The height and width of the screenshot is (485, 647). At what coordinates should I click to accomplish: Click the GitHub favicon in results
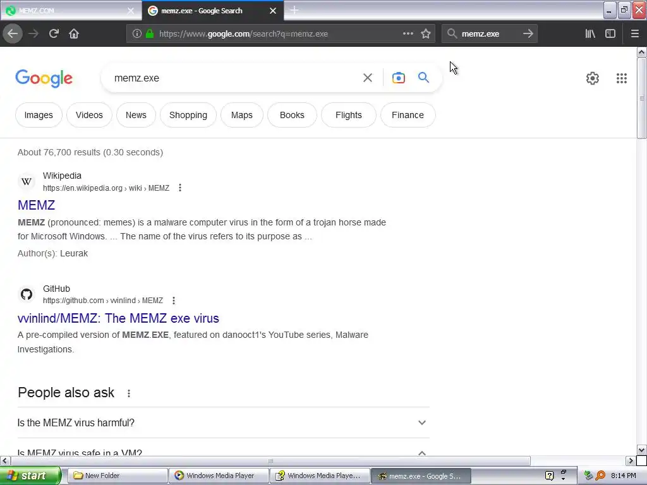tap(27, 294)
